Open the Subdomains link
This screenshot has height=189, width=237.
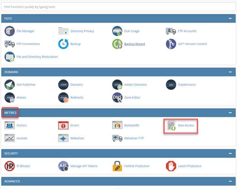(187, 85)
